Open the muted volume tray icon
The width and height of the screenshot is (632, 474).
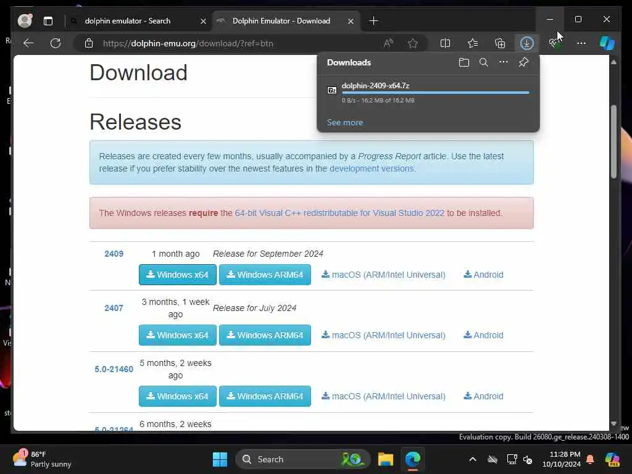point(528,459)
